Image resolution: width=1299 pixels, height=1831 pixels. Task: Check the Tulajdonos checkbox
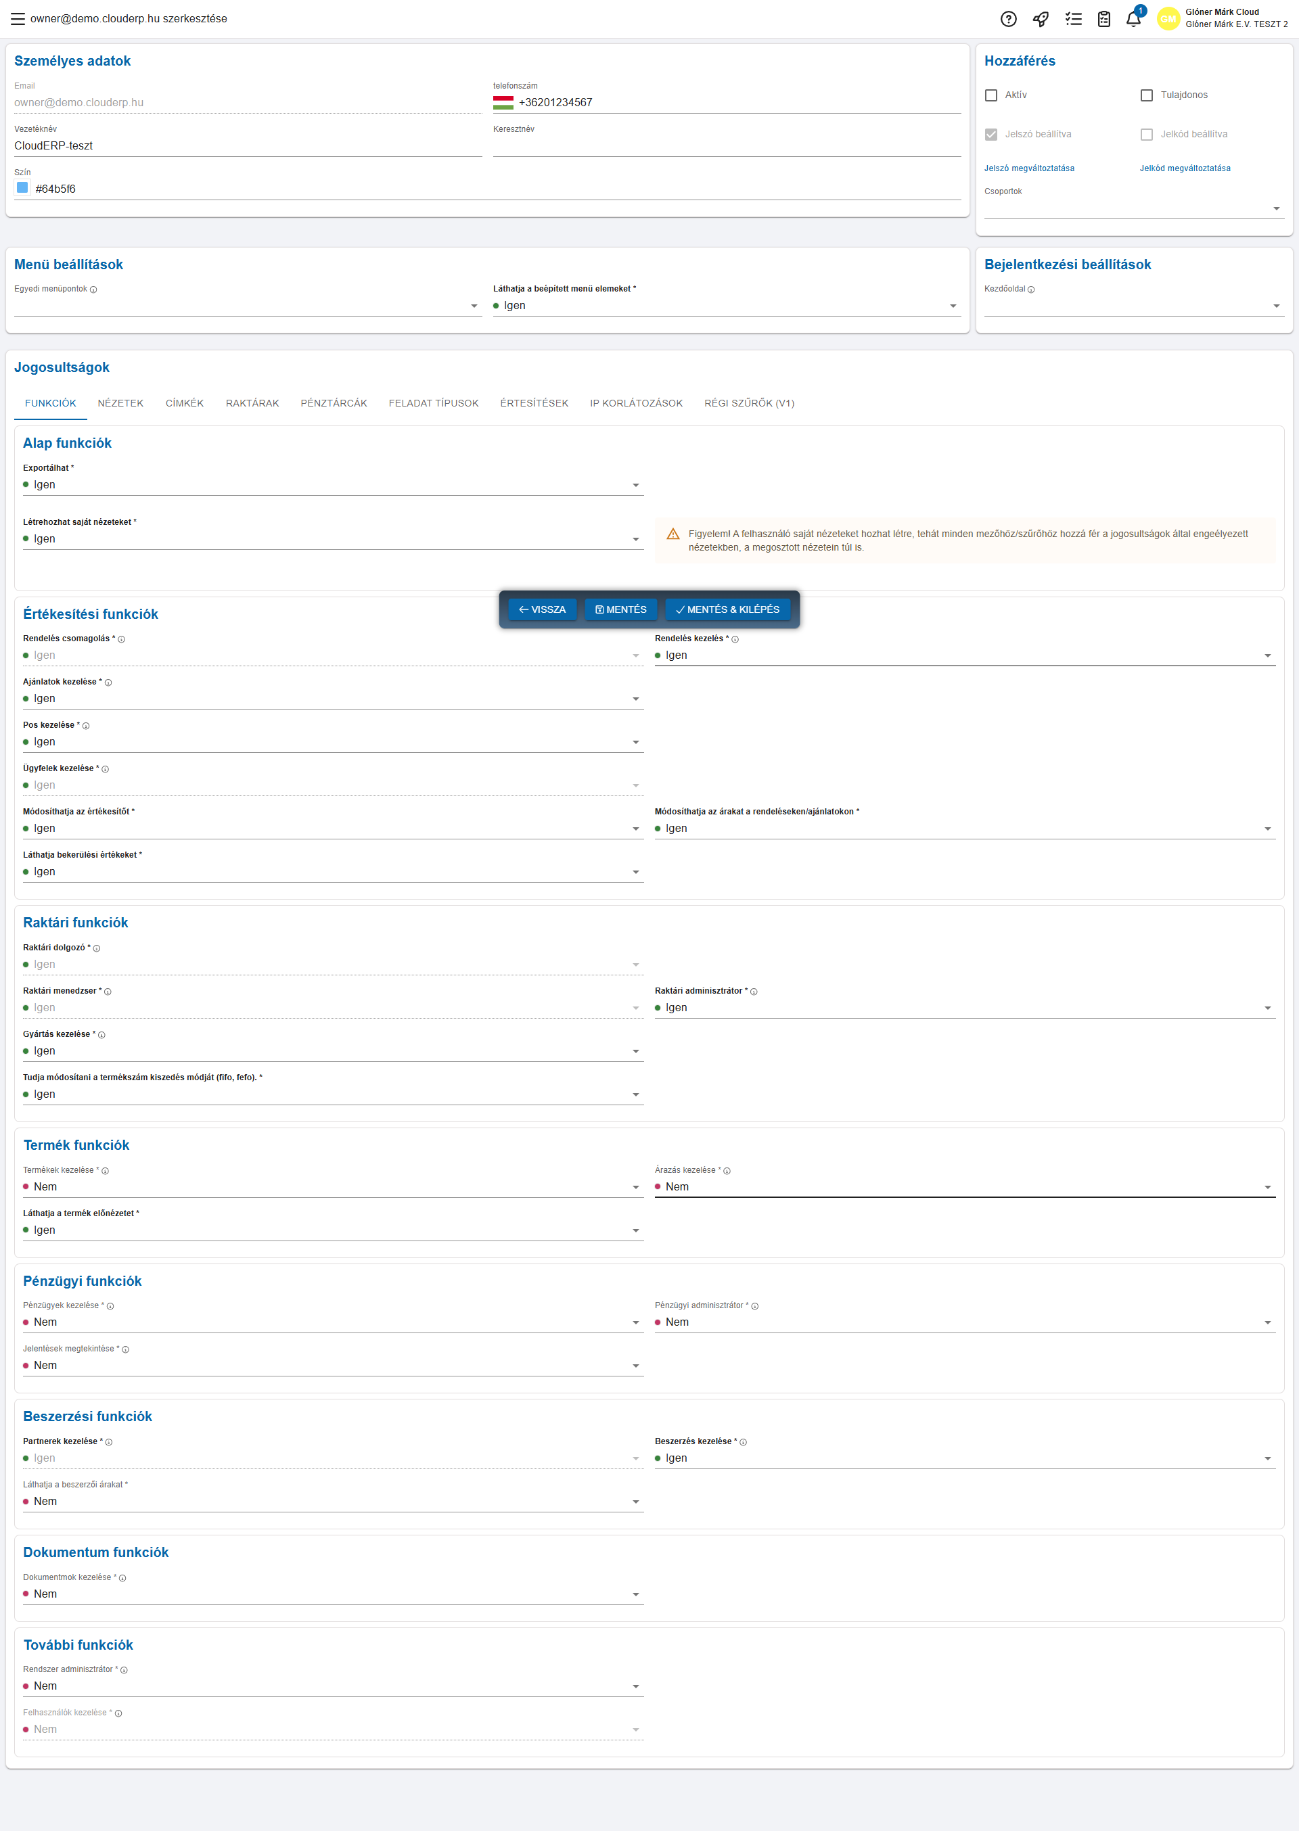[x=1146, y=95]
